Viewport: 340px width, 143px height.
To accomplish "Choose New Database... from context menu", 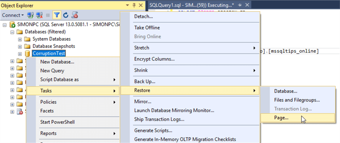I will pyautogui.click(x=73, y=62).
